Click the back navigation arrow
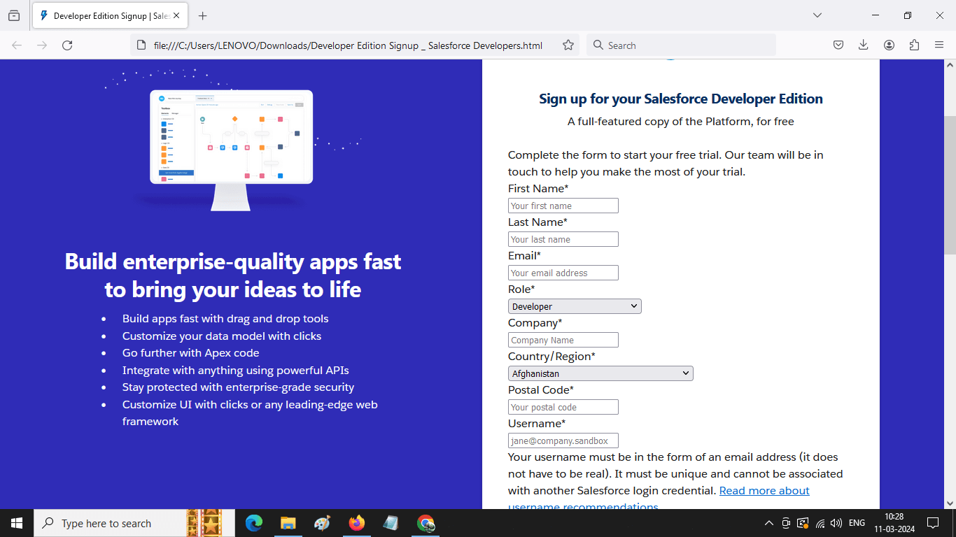This screenshot has height=537, width=956. pyautogui.click(x=17, y=45)
